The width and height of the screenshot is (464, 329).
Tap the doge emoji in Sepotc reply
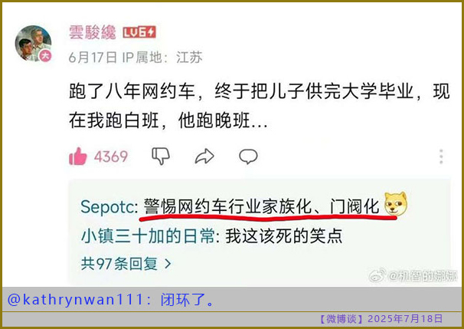pos(395,204)
